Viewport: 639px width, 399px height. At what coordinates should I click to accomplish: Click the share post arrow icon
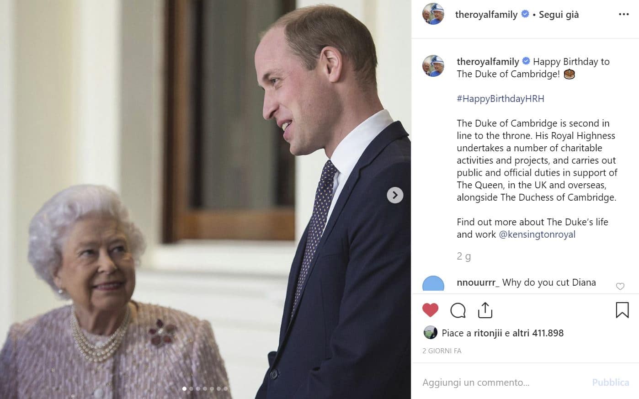tap(485, 310)
